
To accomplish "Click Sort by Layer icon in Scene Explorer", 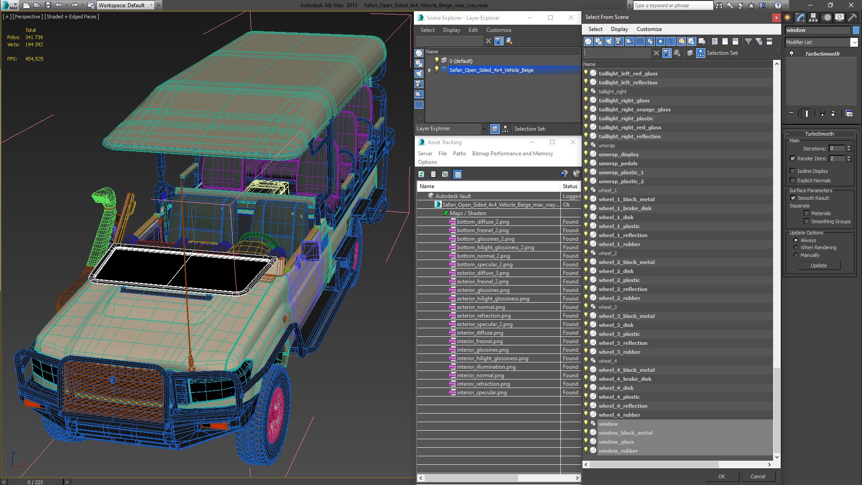I will tap(495, 129).
